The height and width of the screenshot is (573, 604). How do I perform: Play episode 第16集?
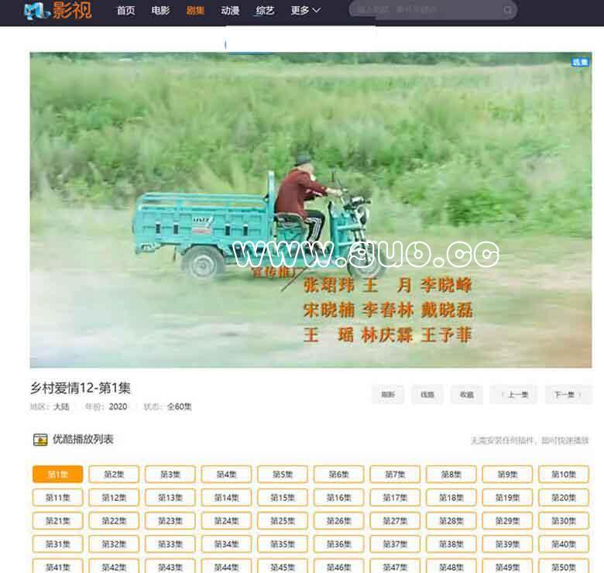339,498
